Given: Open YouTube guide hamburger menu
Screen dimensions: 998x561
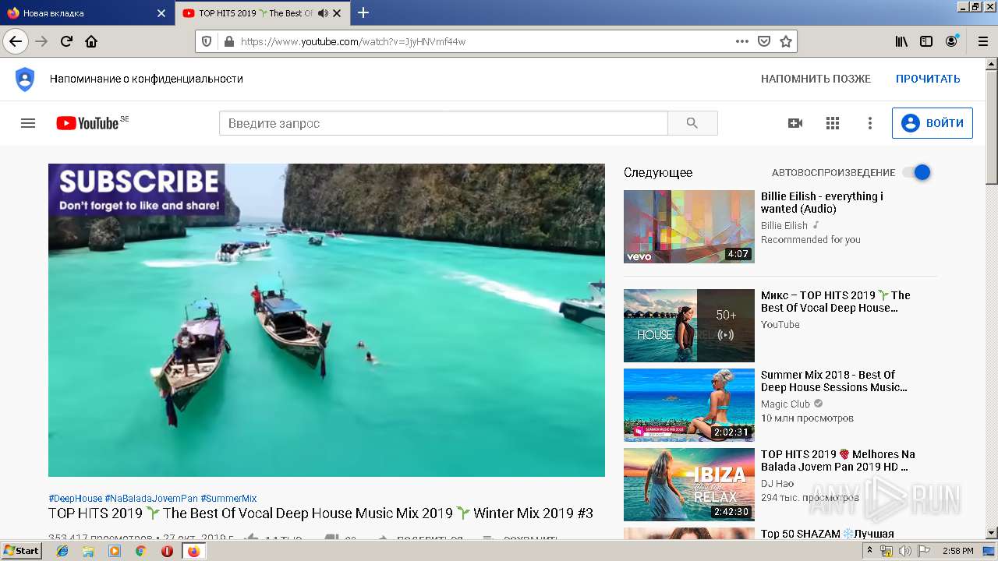Looking at the screenshot, I should point(28,123).
